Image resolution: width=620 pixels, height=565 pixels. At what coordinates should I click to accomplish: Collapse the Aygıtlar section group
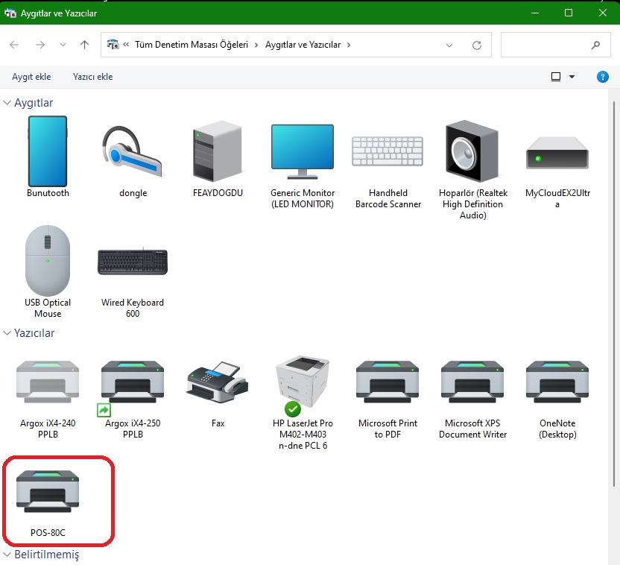[x=7, y=103]
